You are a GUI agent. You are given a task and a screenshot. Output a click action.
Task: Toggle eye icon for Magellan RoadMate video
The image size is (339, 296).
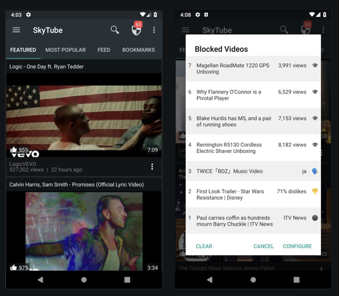(314, 66)
